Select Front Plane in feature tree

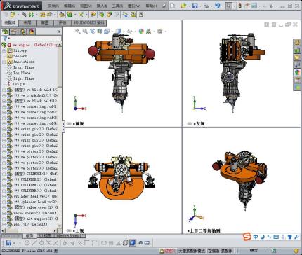click(24, 67)
